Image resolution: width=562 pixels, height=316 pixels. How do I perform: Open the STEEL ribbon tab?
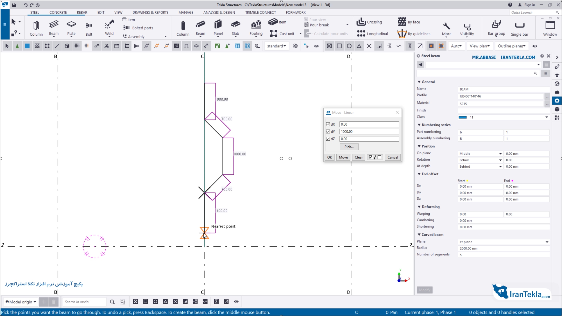[35, 12]
